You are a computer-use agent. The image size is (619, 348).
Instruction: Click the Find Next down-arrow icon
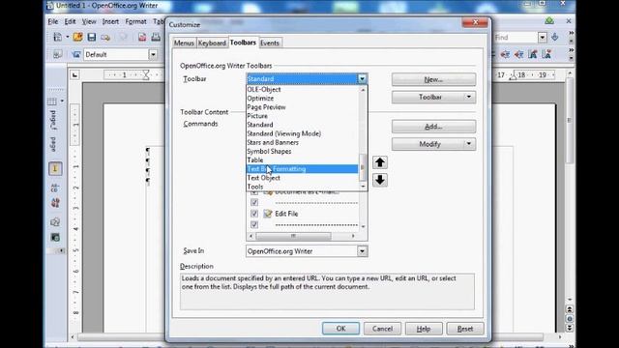pos(554,37)
